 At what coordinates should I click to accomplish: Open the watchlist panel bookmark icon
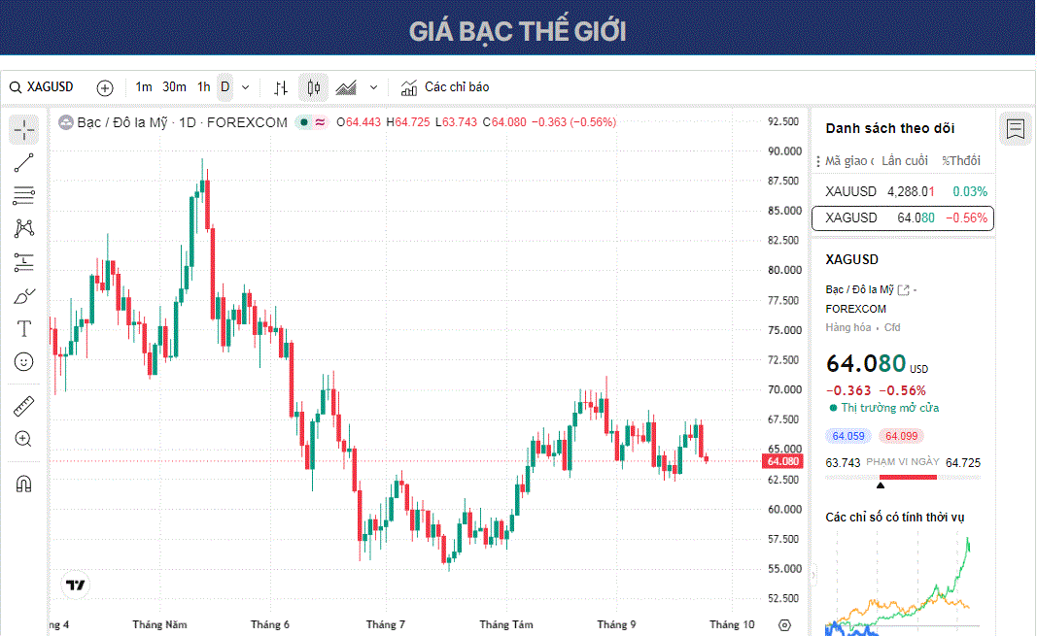1016,129
